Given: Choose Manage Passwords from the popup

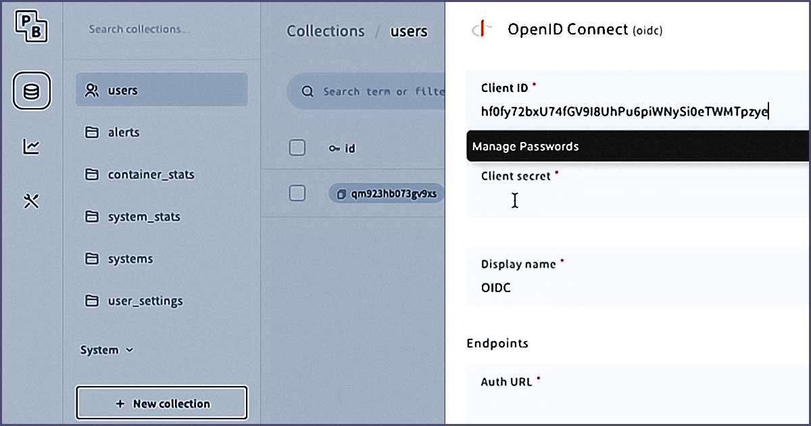Looking at the screenshot, I should coord(527,146).
